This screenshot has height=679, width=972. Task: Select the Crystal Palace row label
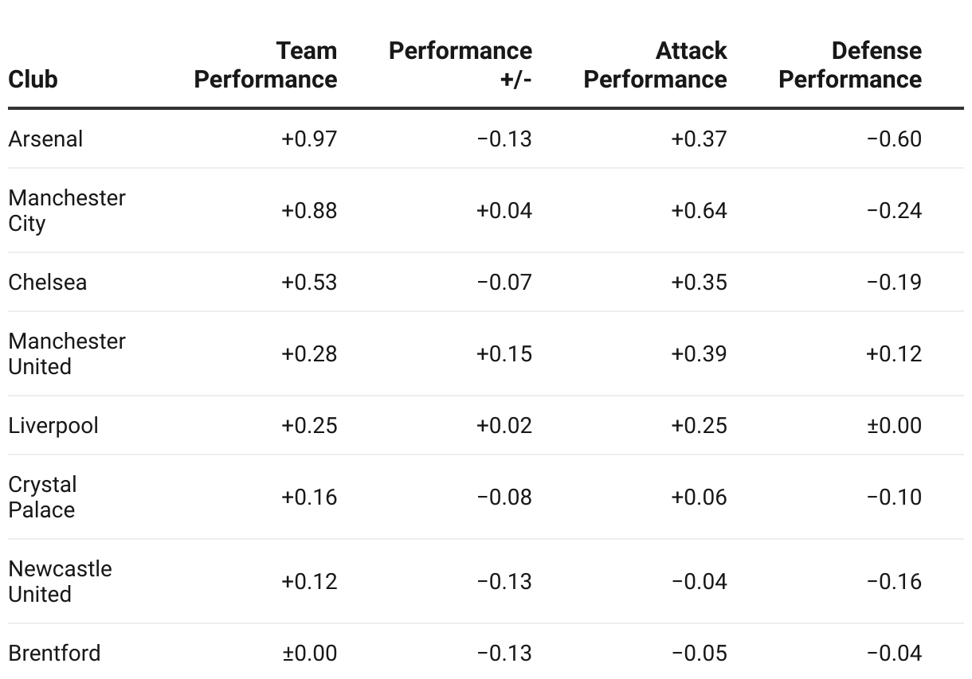click(x=43, y=497)
